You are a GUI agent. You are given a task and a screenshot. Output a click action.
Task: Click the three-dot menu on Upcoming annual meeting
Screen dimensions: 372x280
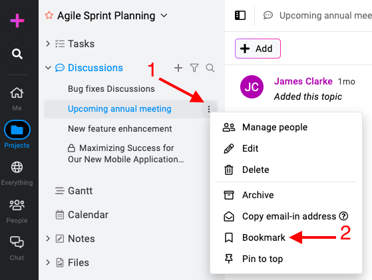click(208, 109)
